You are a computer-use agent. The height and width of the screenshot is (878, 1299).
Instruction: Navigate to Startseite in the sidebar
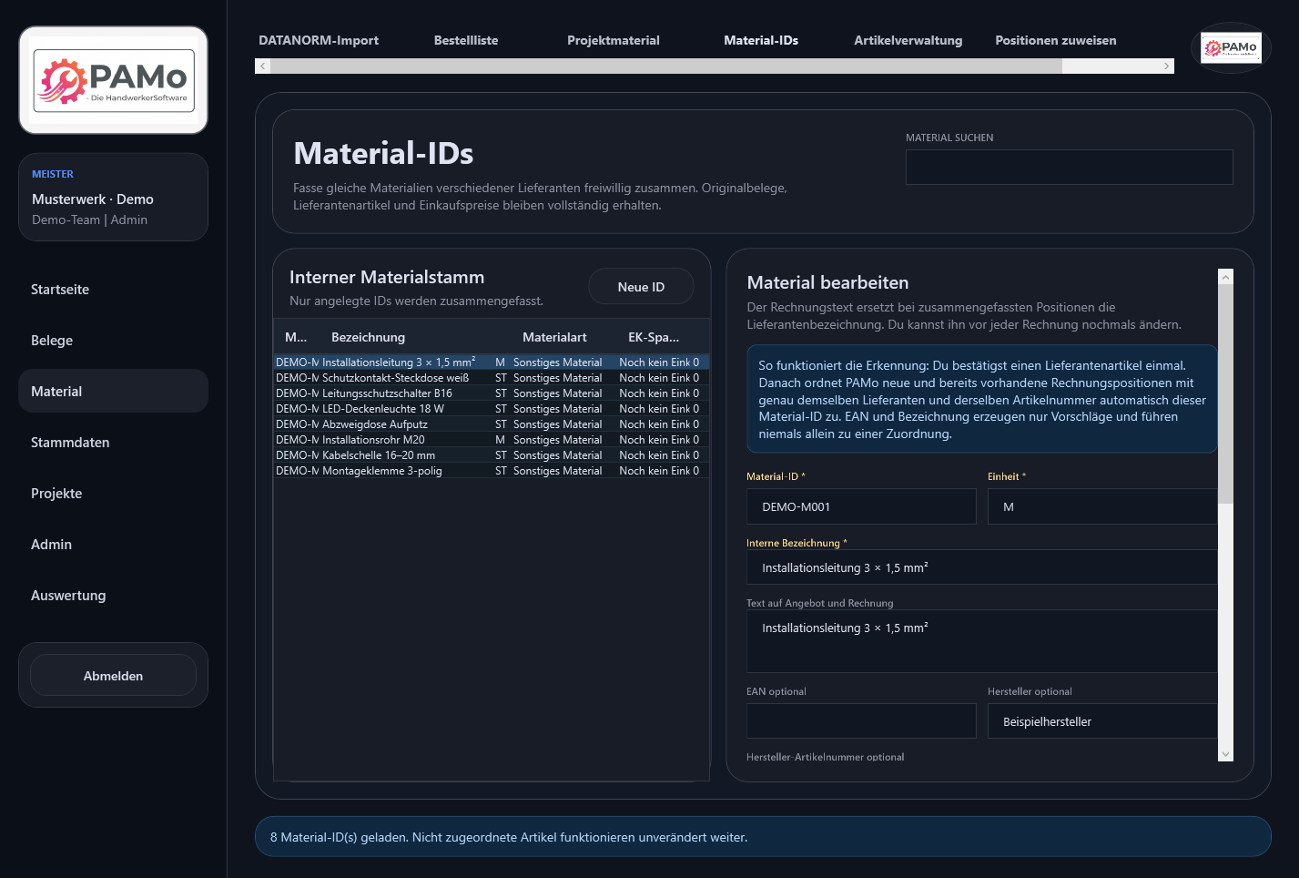(x=113, y=289)
